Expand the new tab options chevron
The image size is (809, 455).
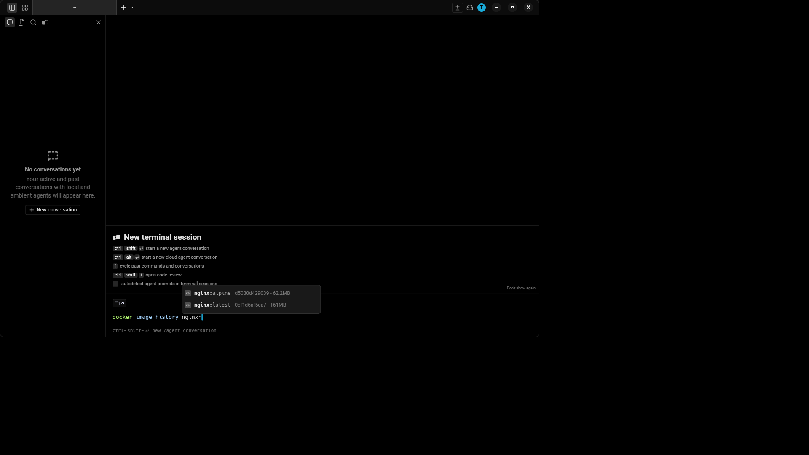pyautogui.click(x=132, y=8)
